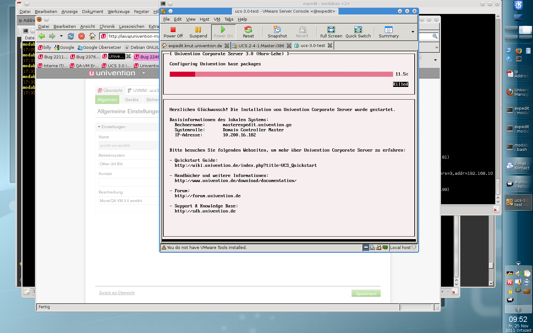Switch to UCS.2-4-1.Master.i386 tab
Screen dimensions: 533x333
(261, 46)
